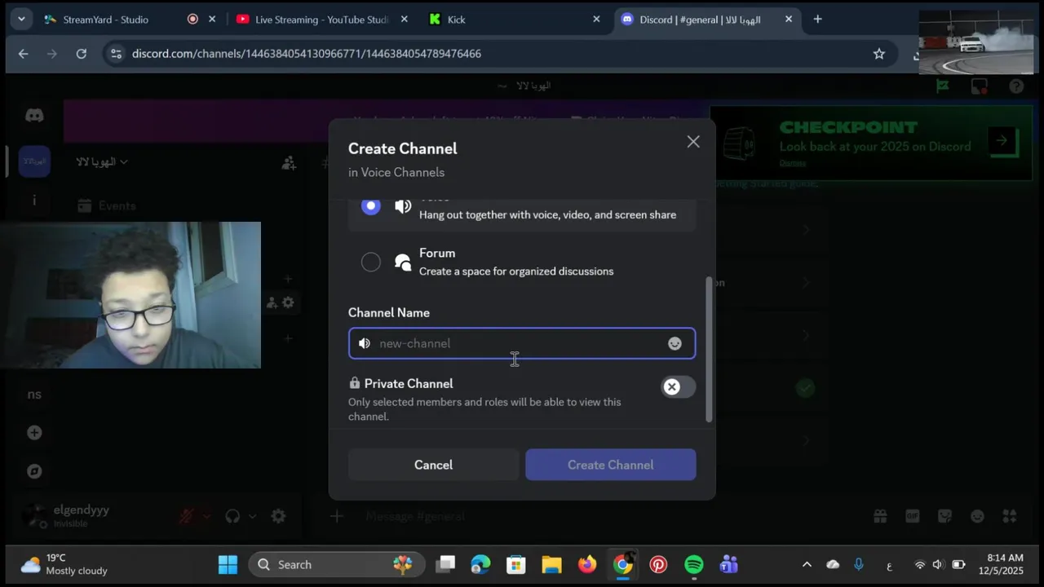Expand the server name dropdown menu

point(102,161)
